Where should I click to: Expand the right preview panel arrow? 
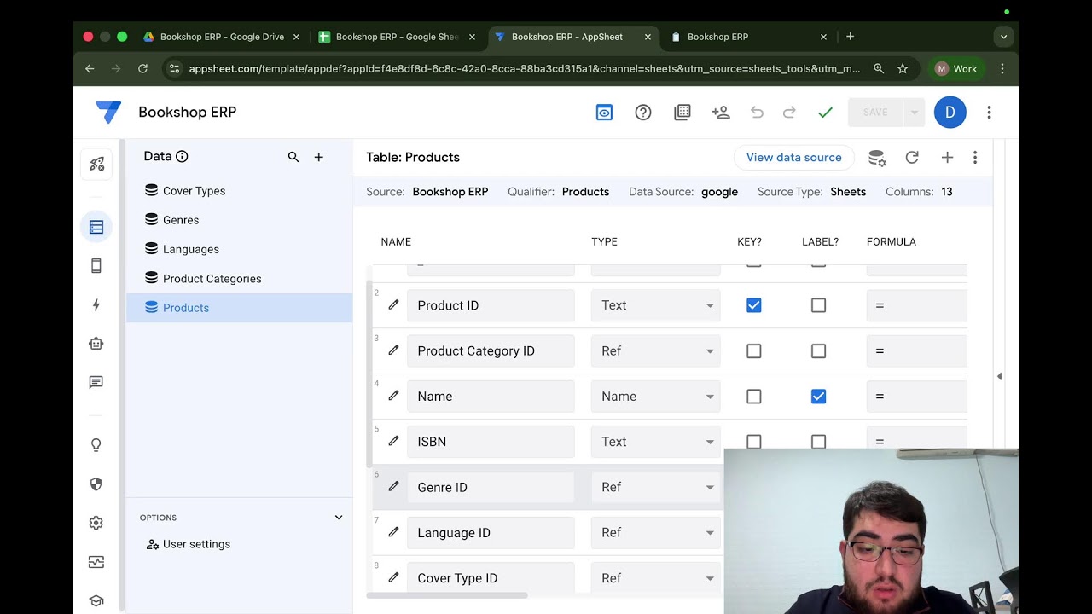pos(999,376)
